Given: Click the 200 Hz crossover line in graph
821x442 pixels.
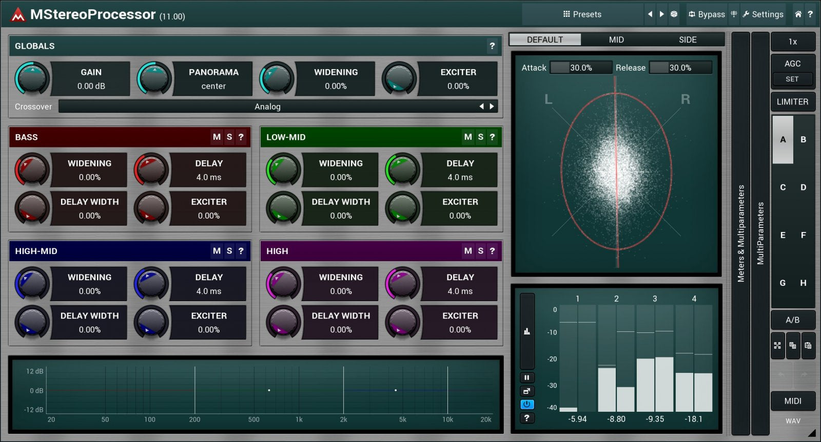Looking at the screenshot, I should point(194,389).
